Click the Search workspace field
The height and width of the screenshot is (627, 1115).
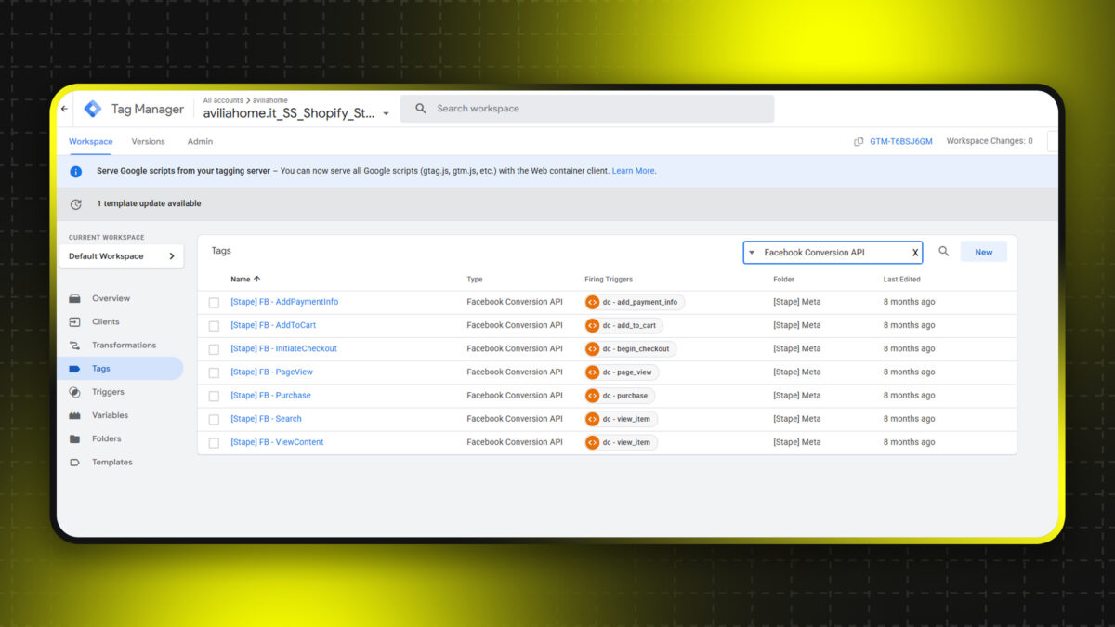pyautogui.click(x=595, y=109)
